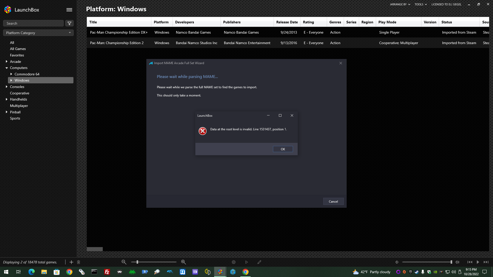
Task: Open the command prompt taskbar icon
Action: (x=94, y=272)
